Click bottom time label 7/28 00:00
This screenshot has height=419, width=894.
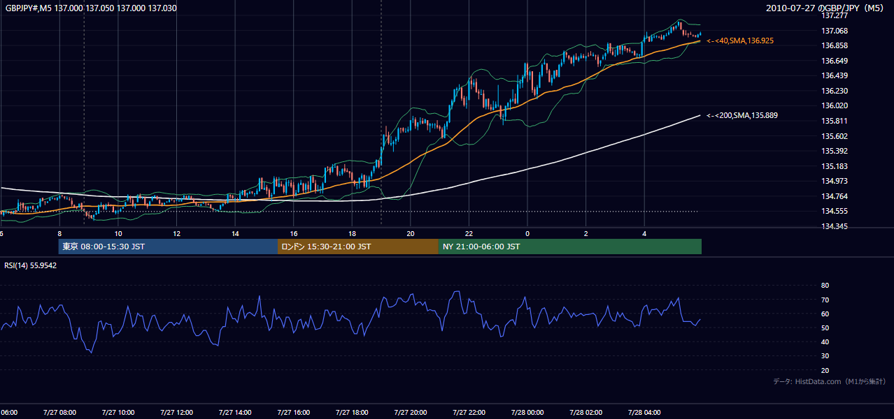click(x=527, y=412)
